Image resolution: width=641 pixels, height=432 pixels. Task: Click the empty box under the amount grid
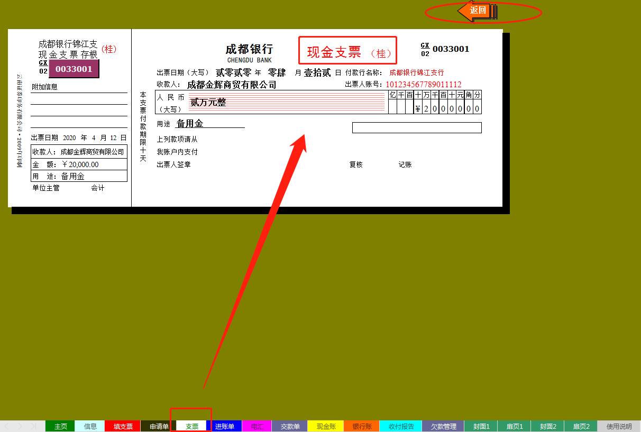417,127
